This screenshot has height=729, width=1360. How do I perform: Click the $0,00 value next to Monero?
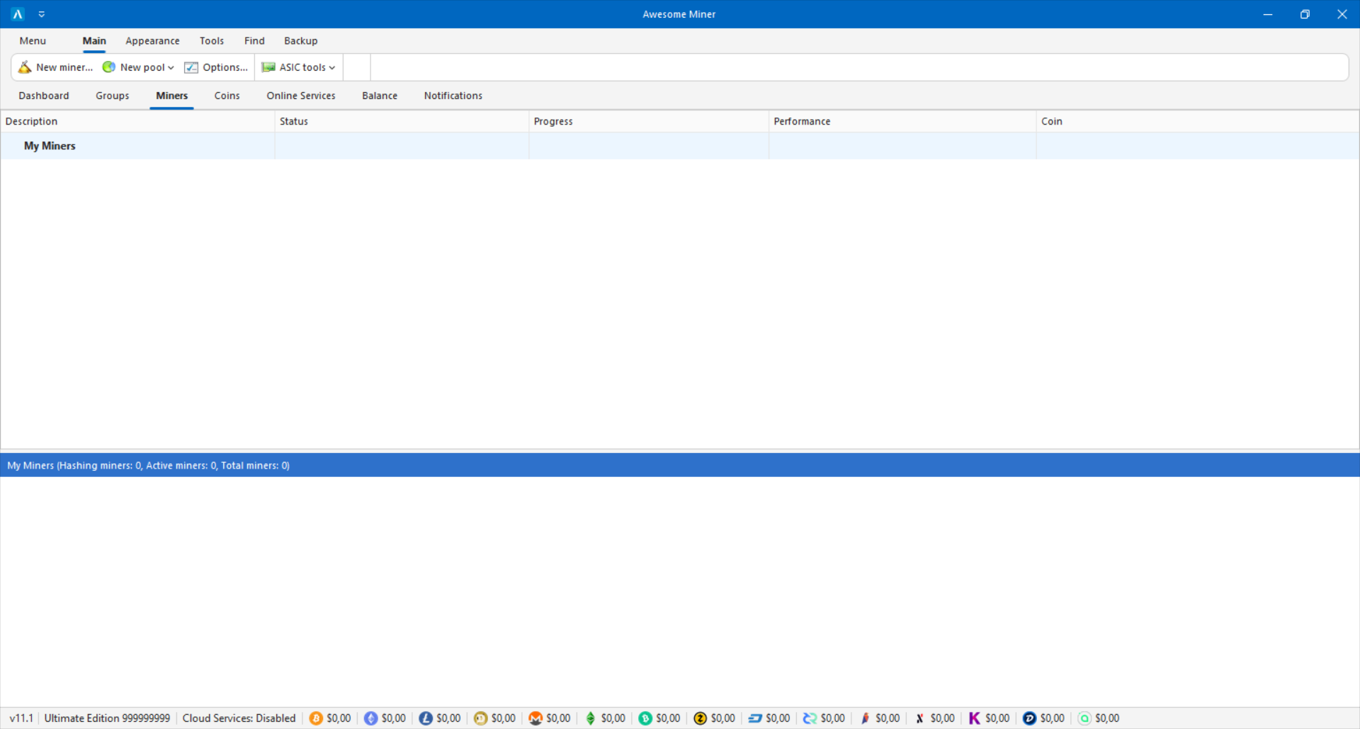pos(558,718)
